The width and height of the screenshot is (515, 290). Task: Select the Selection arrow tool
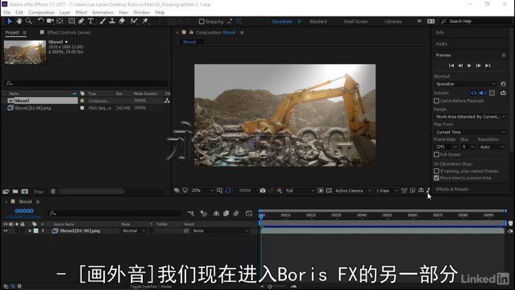[x=10, y=21]
